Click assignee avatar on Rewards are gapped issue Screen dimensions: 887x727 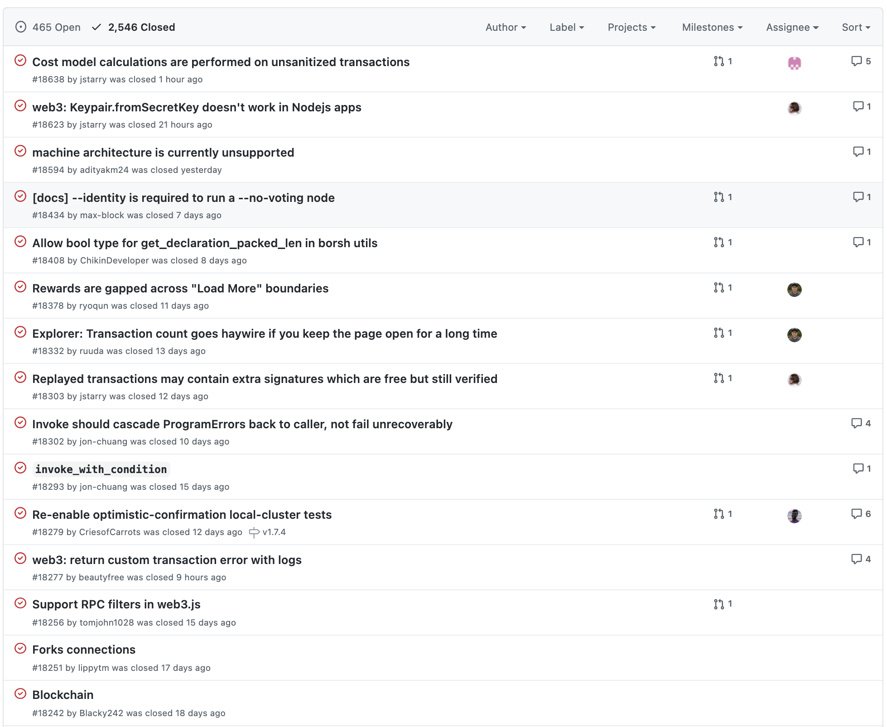coord(794,289)
